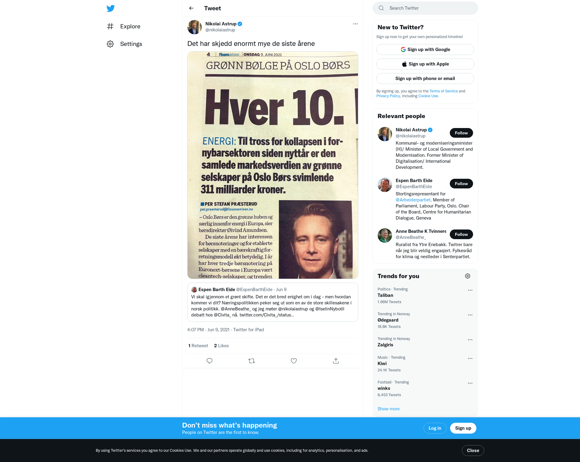Screen dimensions: 580x462
Task: Follow Anne Beathe K Tvinnereim
Action: [461, 234]
